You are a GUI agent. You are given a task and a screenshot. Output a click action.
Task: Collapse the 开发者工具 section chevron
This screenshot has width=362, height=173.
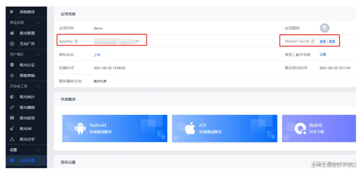pos(38,86)
